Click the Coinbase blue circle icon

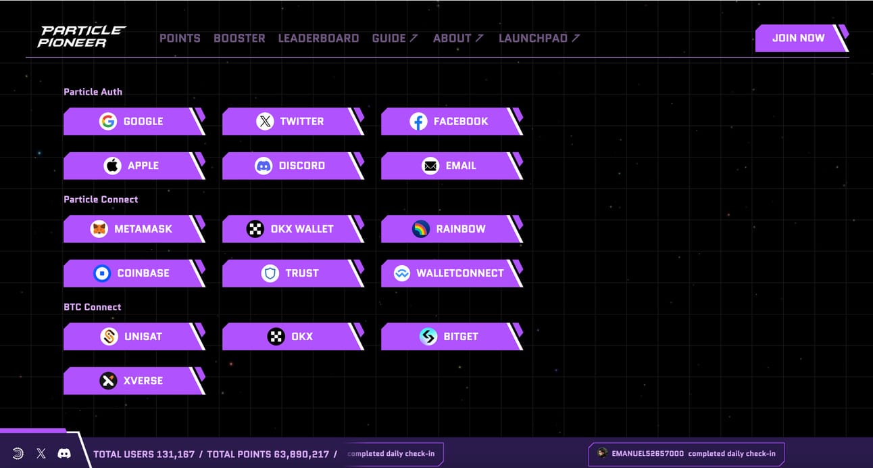pyautogui.click(x=102, y=273)
